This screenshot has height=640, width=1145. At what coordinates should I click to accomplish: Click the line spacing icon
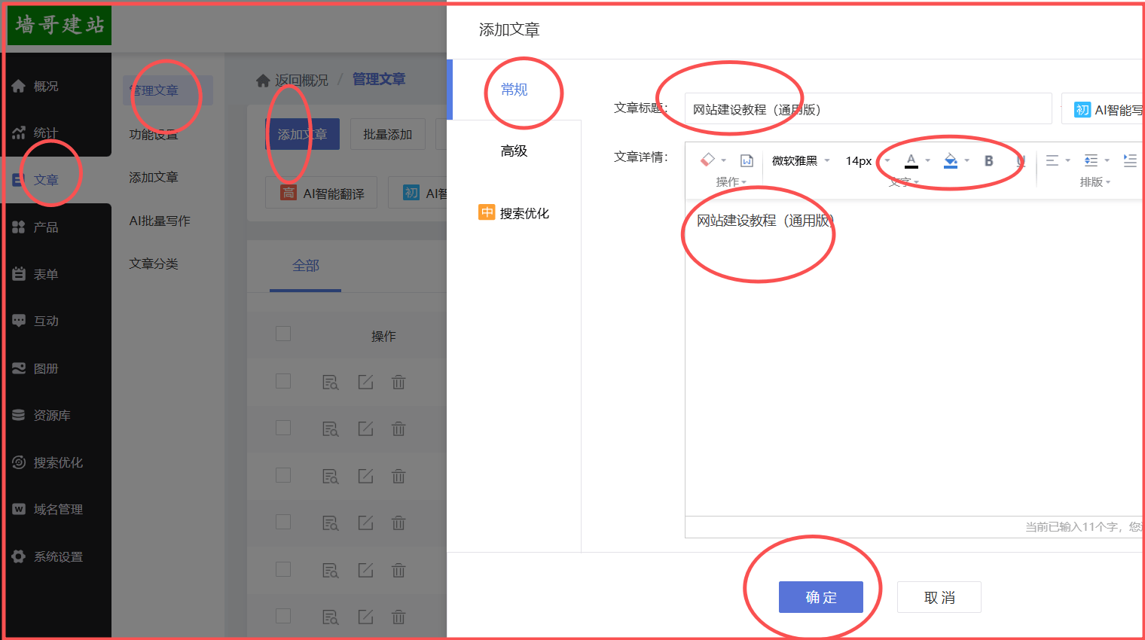coord(1091,160)
